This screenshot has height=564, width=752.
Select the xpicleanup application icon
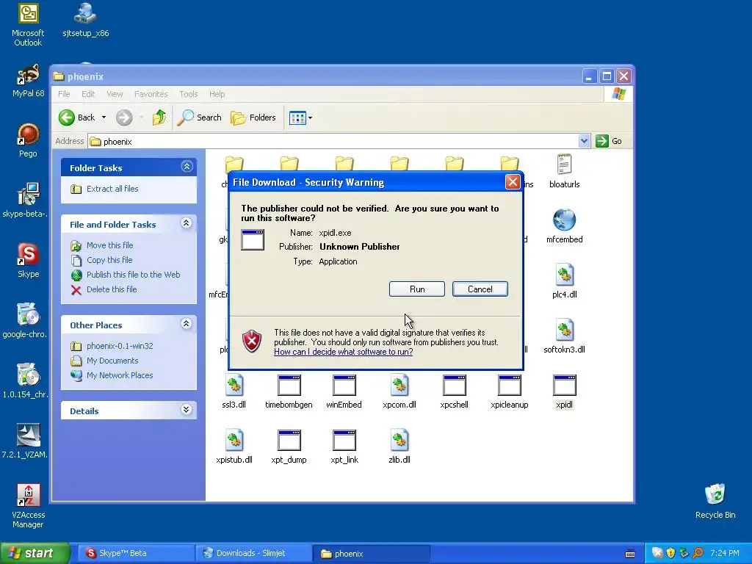pyautogui.click(x=510, y=391)
